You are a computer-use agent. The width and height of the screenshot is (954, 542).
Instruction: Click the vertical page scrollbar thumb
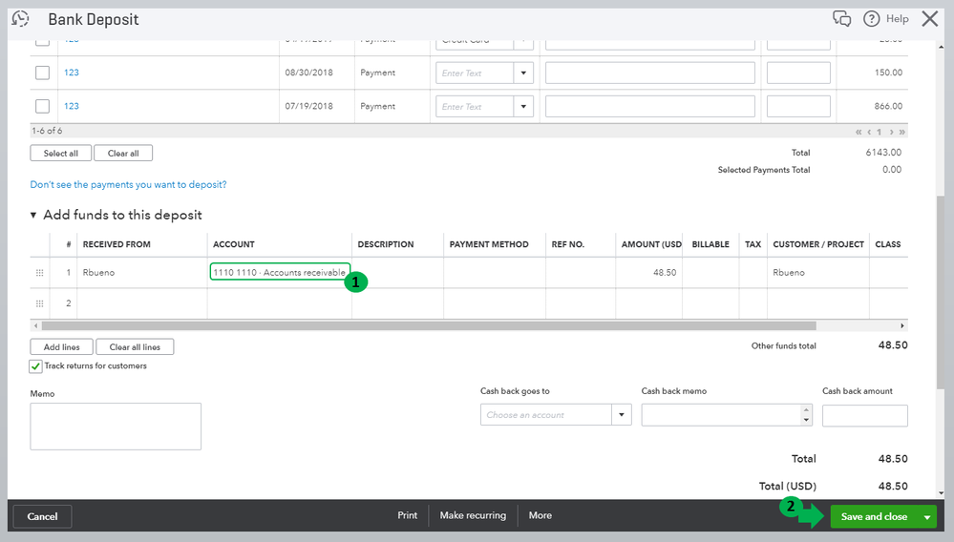coord(941,292)
